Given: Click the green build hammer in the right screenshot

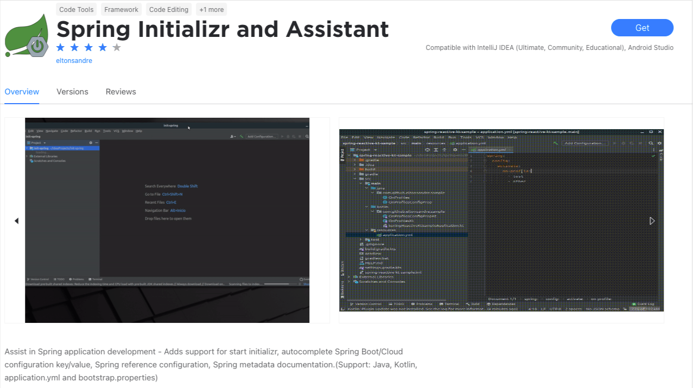Looking at the screenshot, I should (555, 143).
